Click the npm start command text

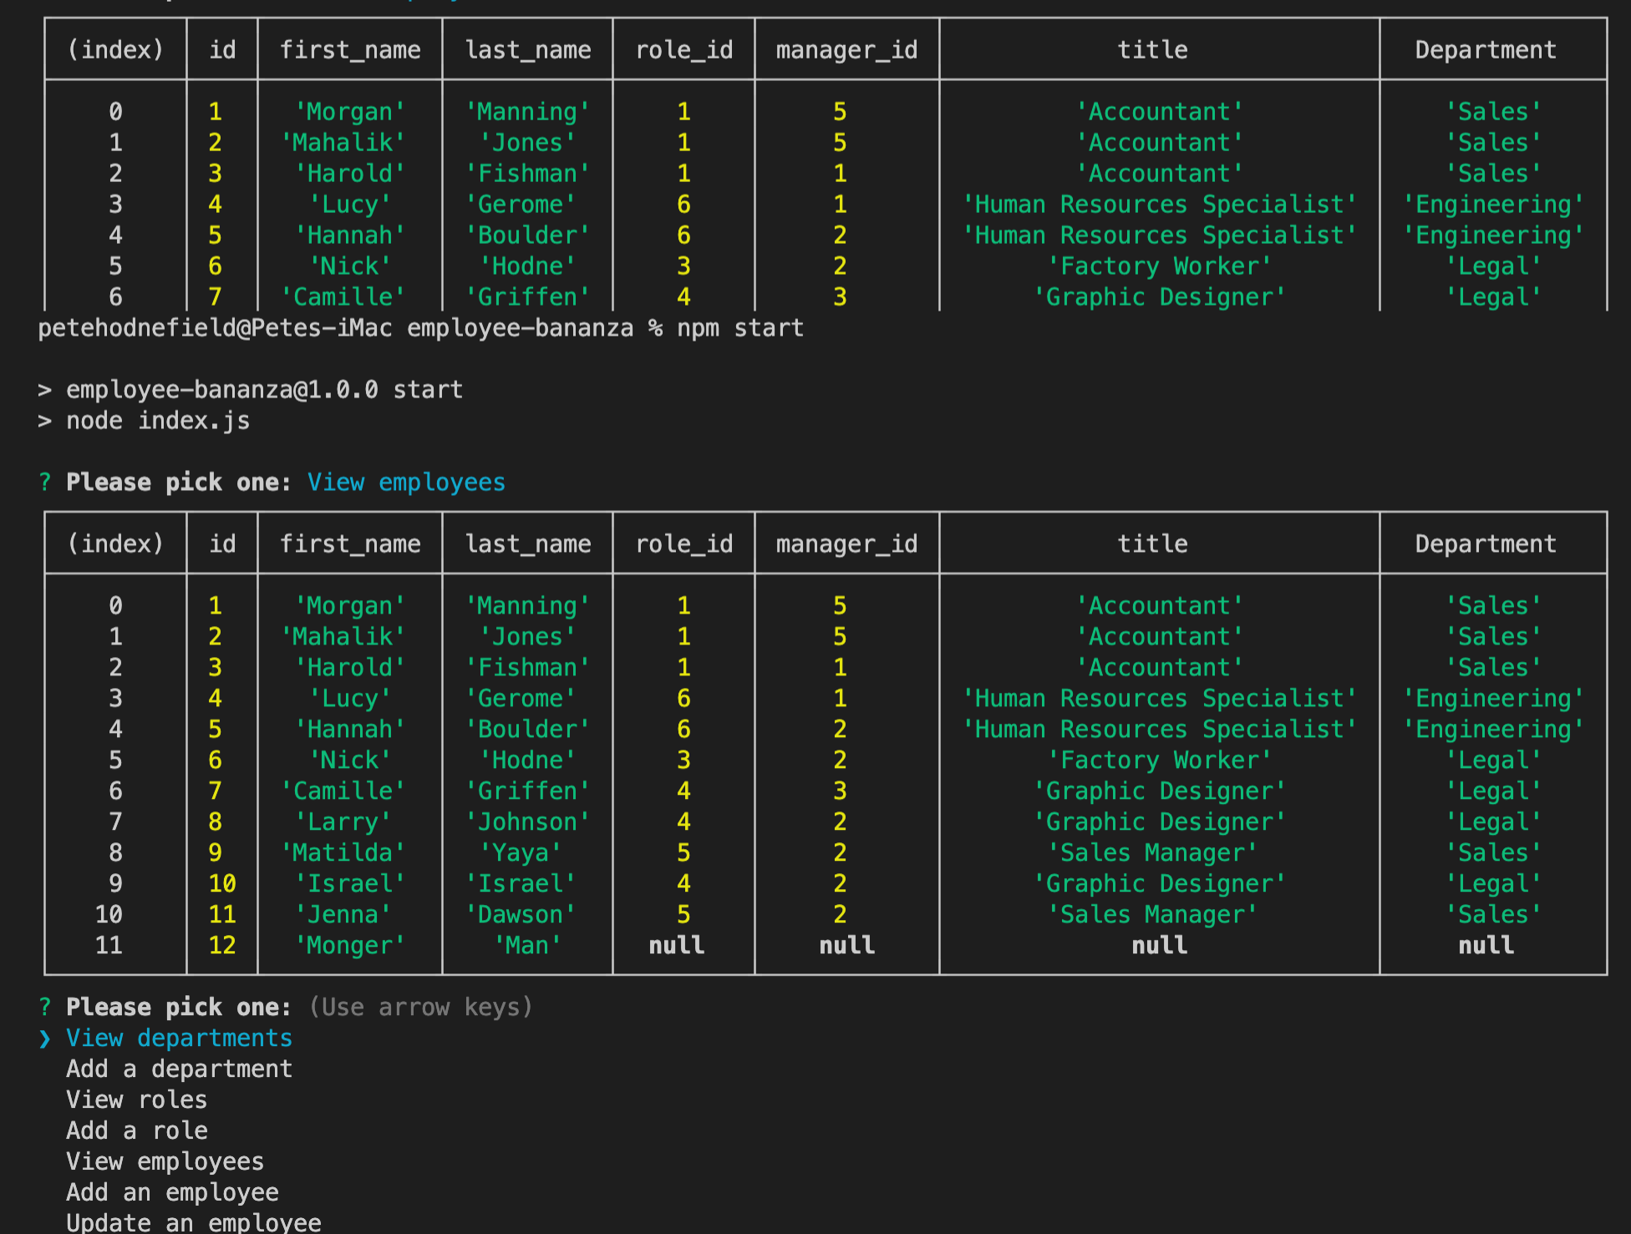tap(739, 328)
